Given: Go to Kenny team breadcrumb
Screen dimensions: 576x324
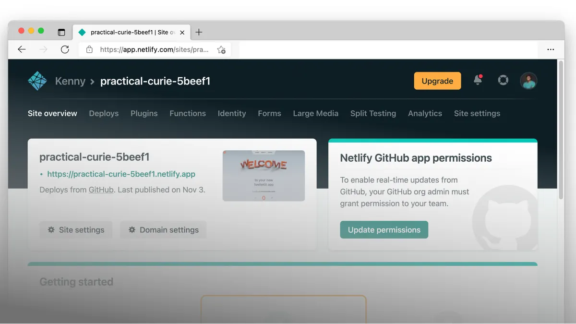Looking at the screenshot, I should click(x=70, y=81).
